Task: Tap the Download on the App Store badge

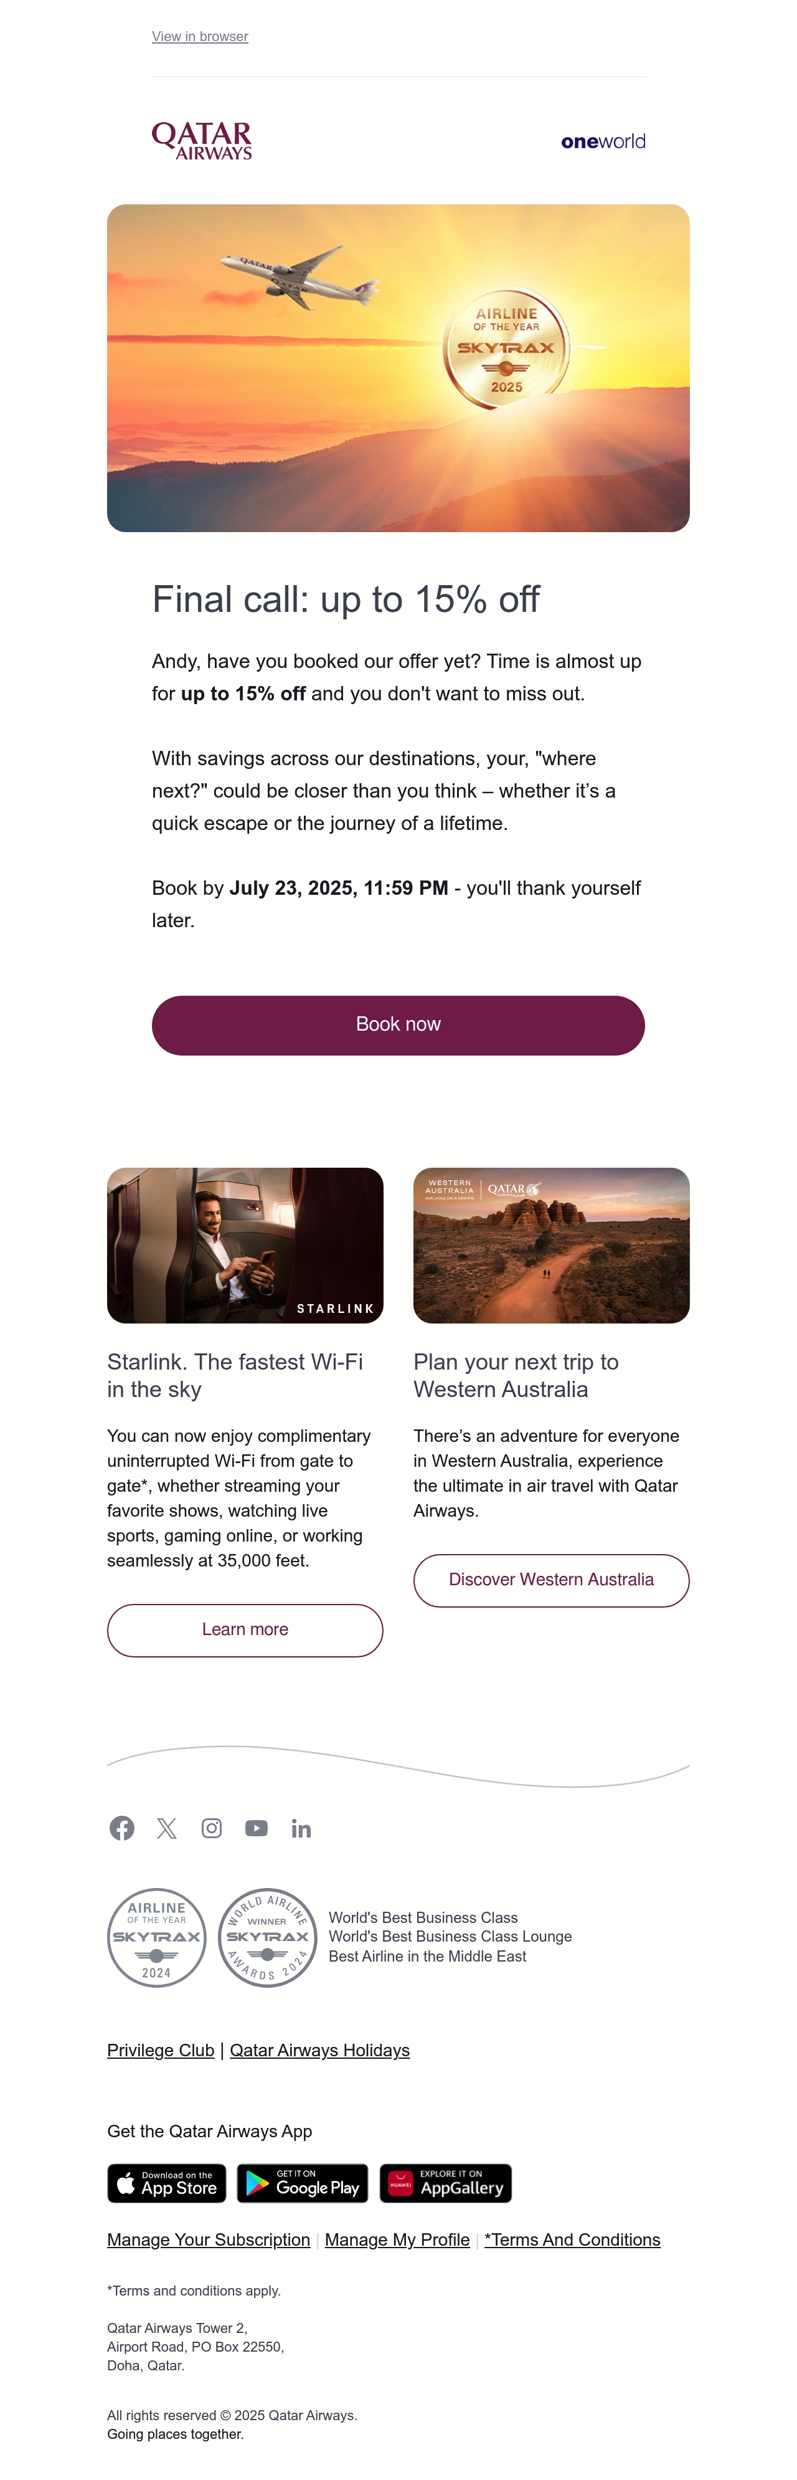Action: click(166, 2183)
